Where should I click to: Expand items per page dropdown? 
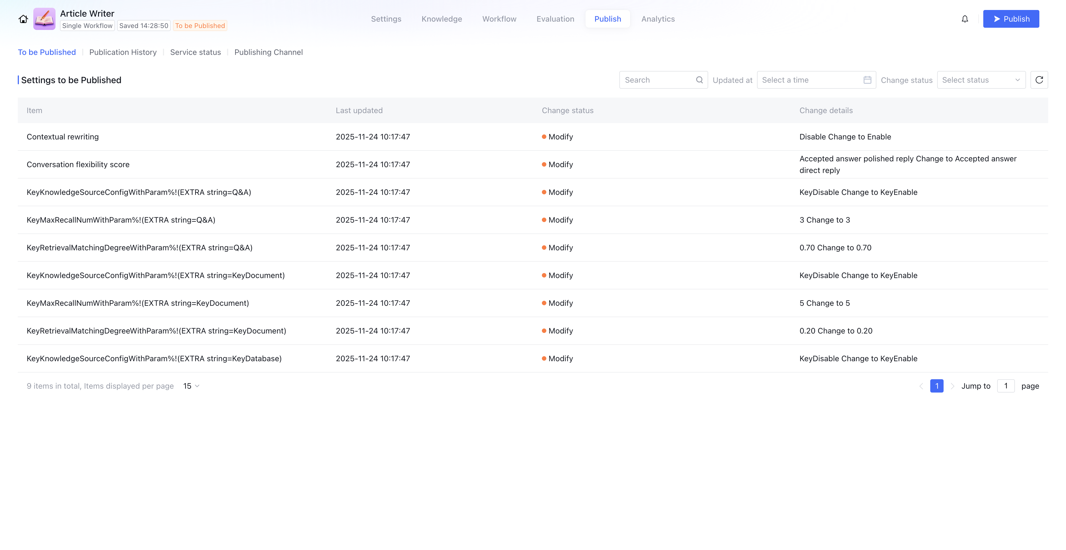[191, 386]
